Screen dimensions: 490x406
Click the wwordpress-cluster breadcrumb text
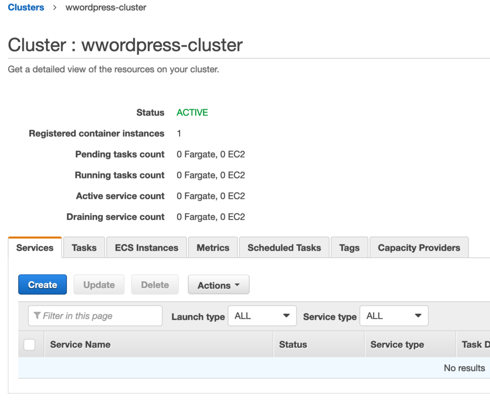[106, 7]
